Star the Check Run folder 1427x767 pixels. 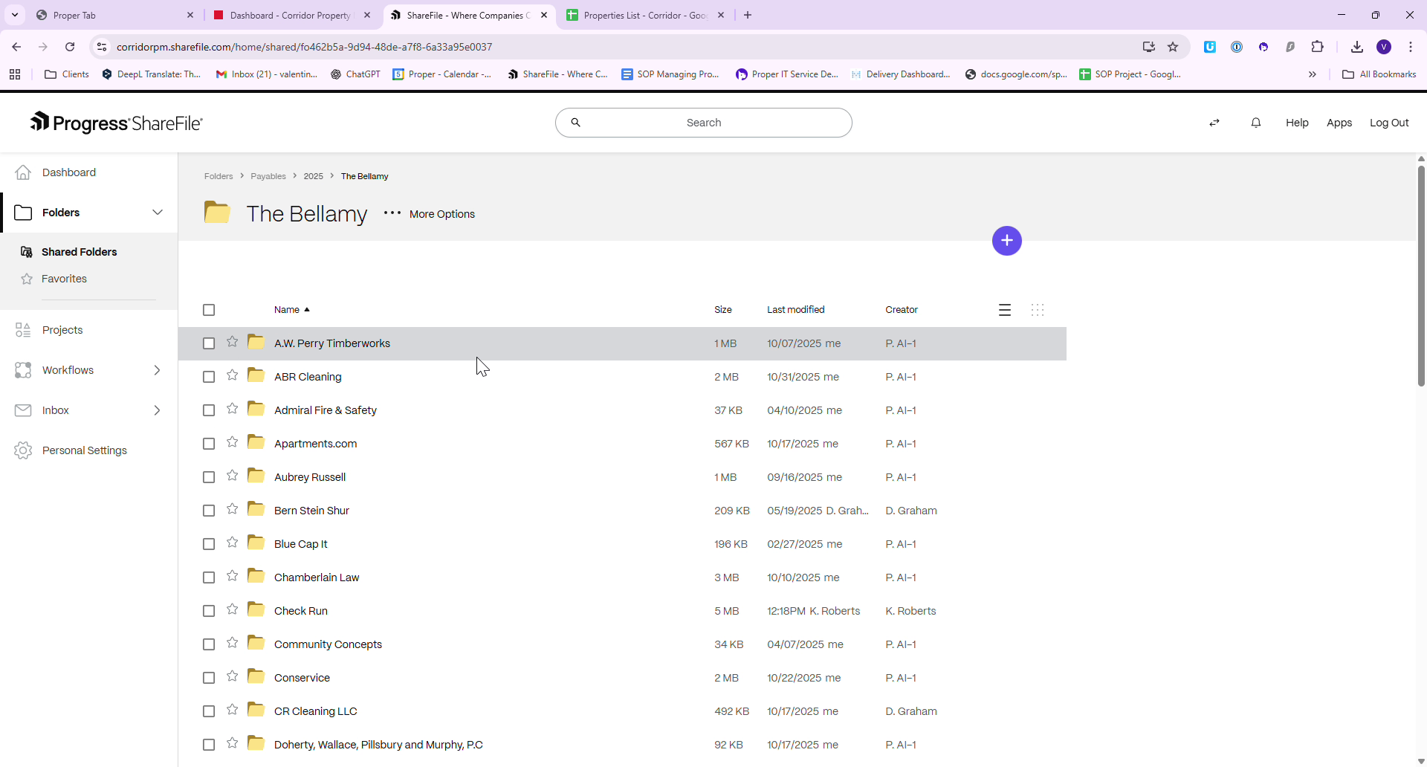pyautogui.click(x=233, y=609)
